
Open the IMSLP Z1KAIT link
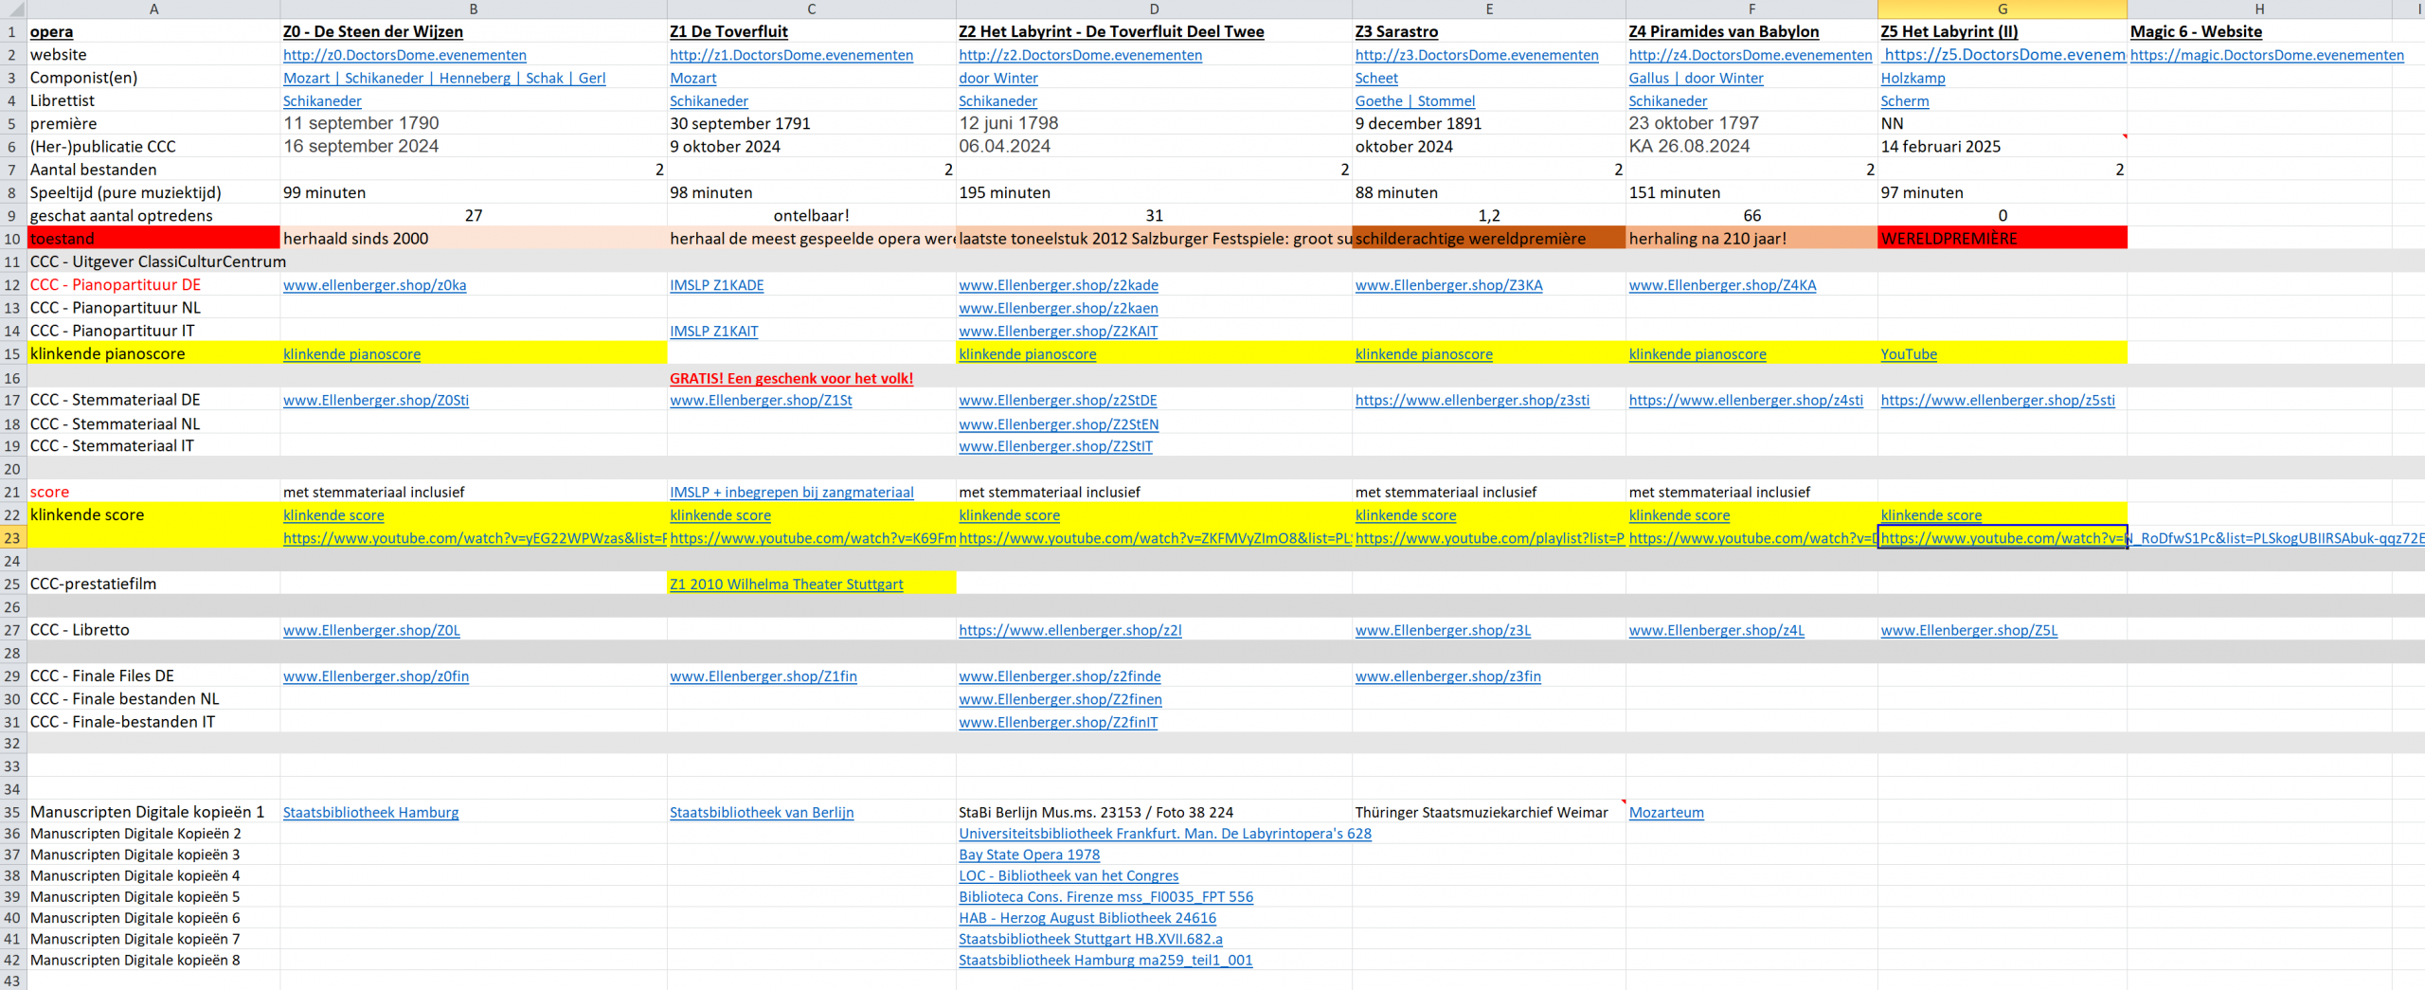pos(713,331)
